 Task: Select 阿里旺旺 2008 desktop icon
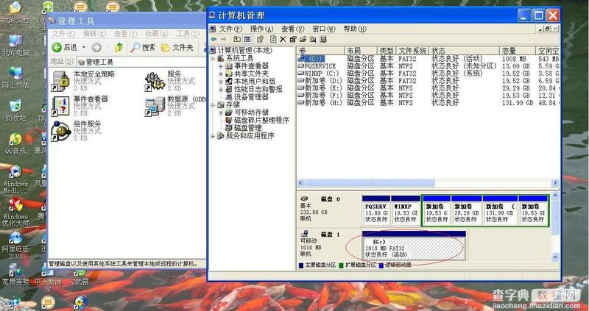(x=15, y=245)
